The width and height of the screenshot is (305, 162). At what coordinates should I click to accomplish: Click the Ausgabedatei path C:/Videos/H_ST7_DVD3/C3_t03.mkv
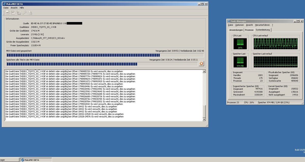(48, 38)
